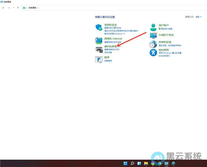
Task: Click 卸载程序 link
Action: [108, 61]
